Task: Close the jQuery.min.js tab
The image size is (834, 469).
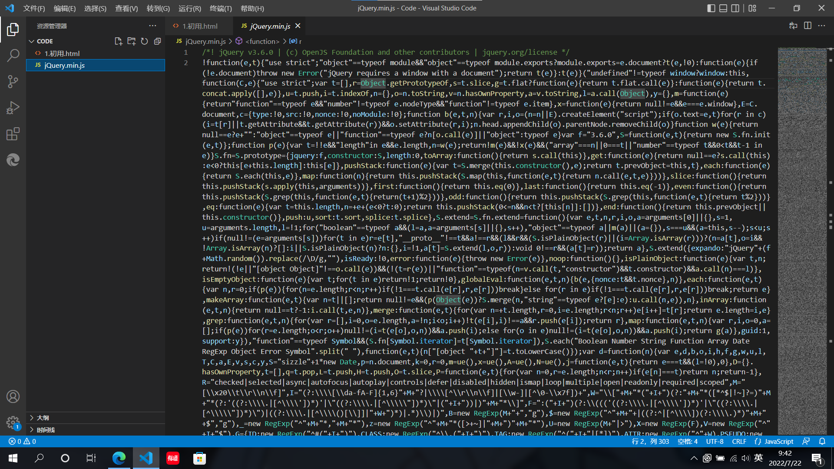Action: click(298, 26)
